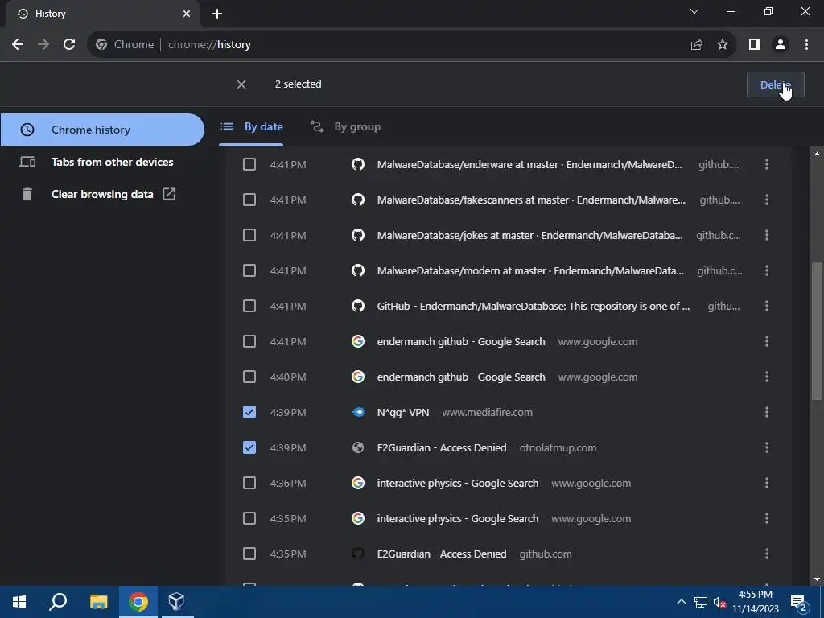Screen dimensions: 824x618
Task: Click the history list vertical scrollbar thumb
Action: pos(817,331)
